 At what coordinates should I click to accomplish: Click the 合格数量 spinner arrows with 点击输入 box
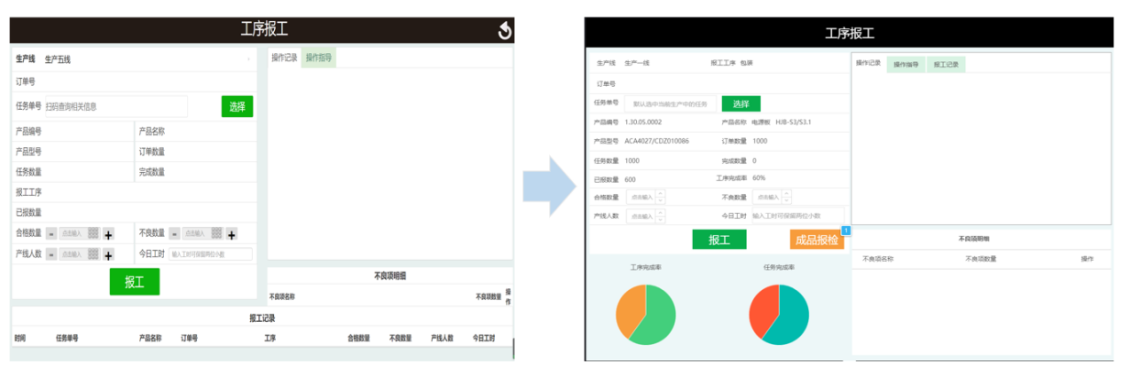click(660, 197)
